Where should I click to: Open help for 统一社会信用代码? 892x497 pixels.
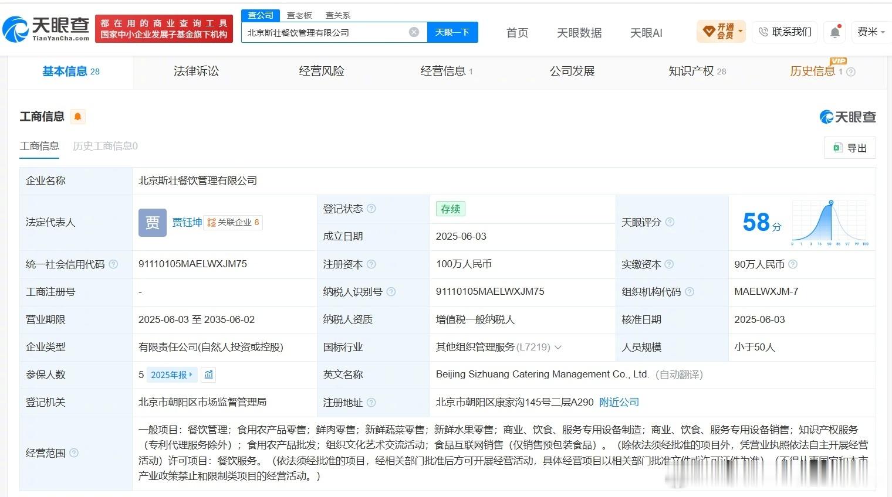point(113,264)
